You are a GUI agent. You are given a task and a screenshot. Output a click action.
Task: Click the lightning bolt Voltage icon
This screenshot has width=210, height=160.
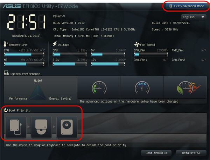(55, 44)
